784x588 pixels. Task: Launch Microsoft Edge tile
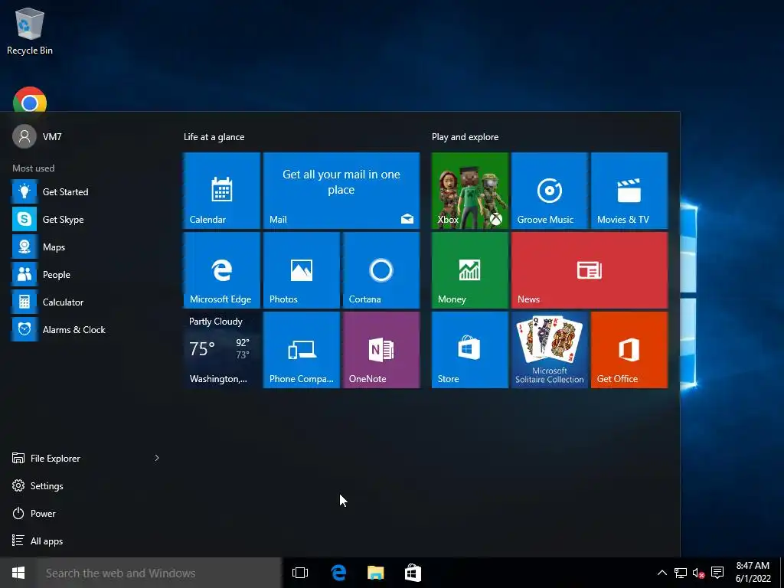(221, 270)
